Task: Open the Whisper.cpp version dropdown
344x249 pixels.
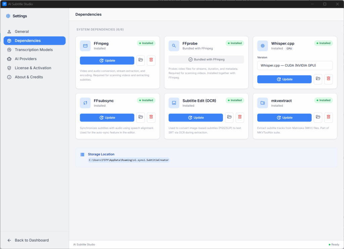Action: [295, 65]
